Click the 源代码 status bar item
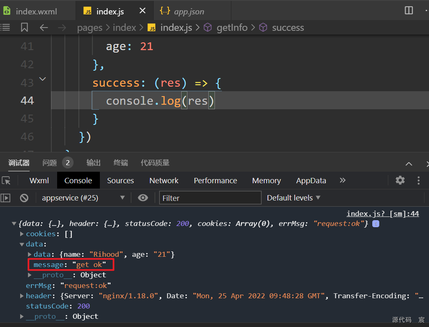This screenshot has height=327, width=429. [401, 320]
